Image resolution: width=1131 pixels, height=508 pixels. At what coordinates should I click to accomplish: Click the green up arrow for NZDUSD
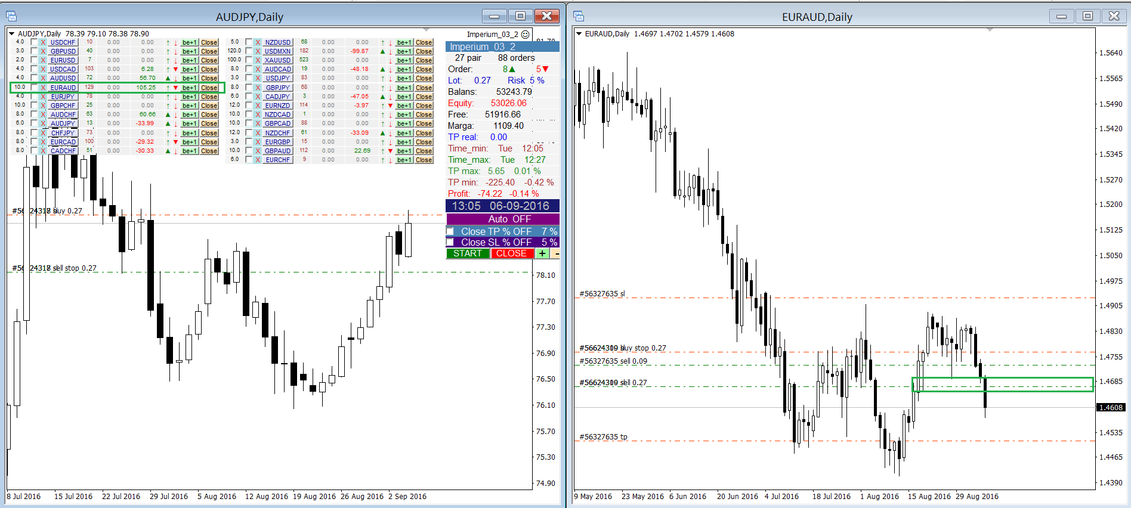[383, 42]
